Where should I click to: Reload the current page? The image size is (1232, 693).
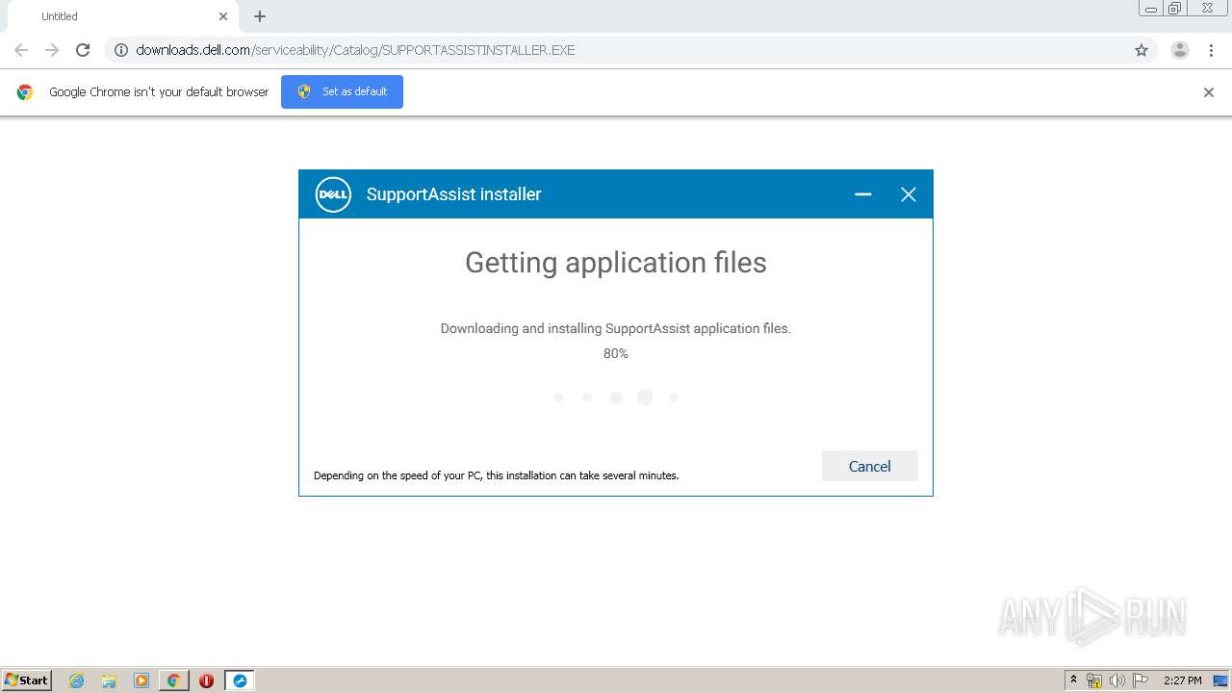[83, 50]
